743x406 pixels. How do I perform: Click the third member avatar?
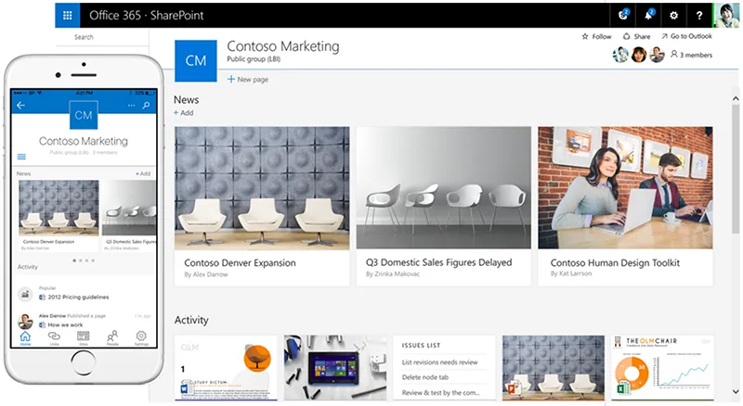click(657, 55)
